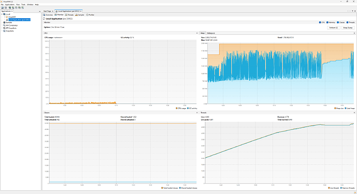This screenshot has width=357, height=194.
Task: Switch to the Metaspace tab
Action: (211, 33)
